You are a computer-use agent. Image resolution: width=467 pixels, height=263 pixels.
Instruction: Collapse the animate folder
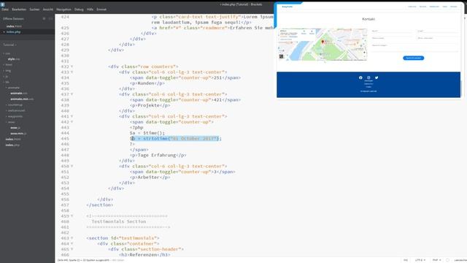point(14,88)
